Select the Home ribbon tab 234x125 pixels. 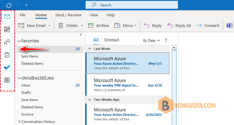41,15
